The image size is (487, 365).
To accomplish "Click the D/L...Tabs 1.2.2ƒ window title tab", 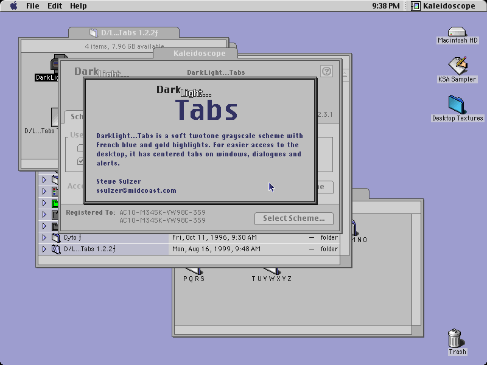I will click(124, 32).
